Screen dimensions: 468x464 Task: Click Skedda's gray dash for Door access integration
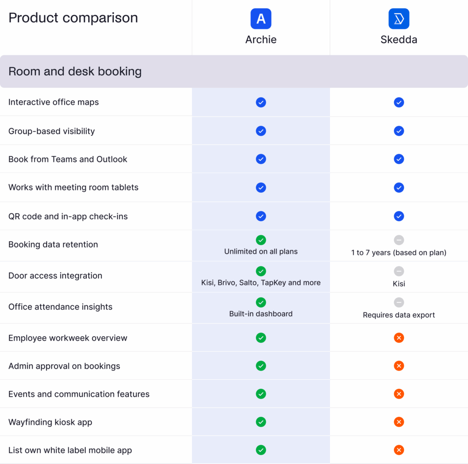399,271
